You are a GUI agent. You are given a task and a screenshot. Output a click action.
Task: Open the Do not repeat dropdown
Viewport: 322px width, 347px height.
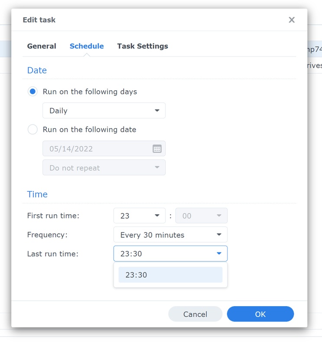pyautogui.click(x=104, y=168)
